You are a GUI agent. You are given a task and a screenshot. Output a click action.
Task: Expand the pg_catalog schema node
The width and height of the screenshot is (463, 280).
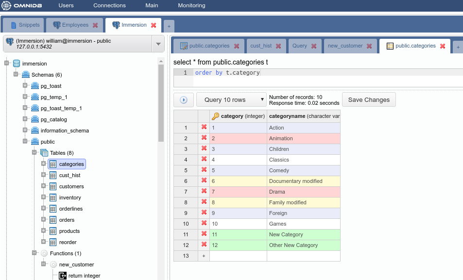(25, 119)
